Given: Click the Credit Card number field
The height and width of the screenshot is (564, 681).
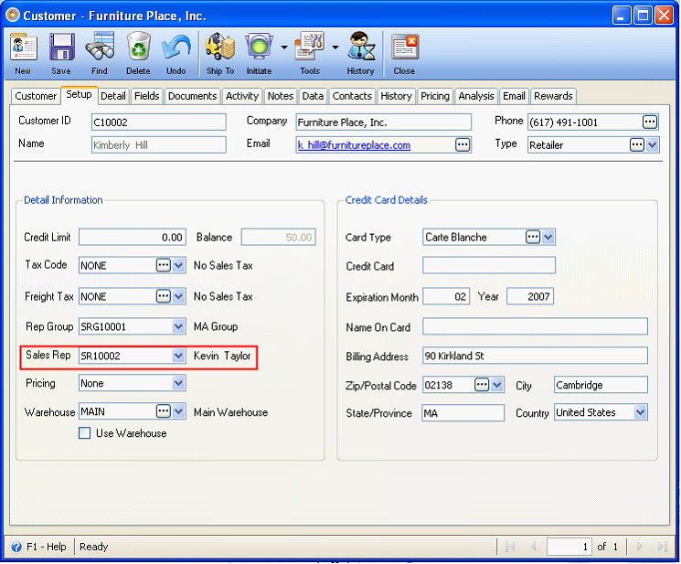Looking at the screenshot, I should point(489,265).
